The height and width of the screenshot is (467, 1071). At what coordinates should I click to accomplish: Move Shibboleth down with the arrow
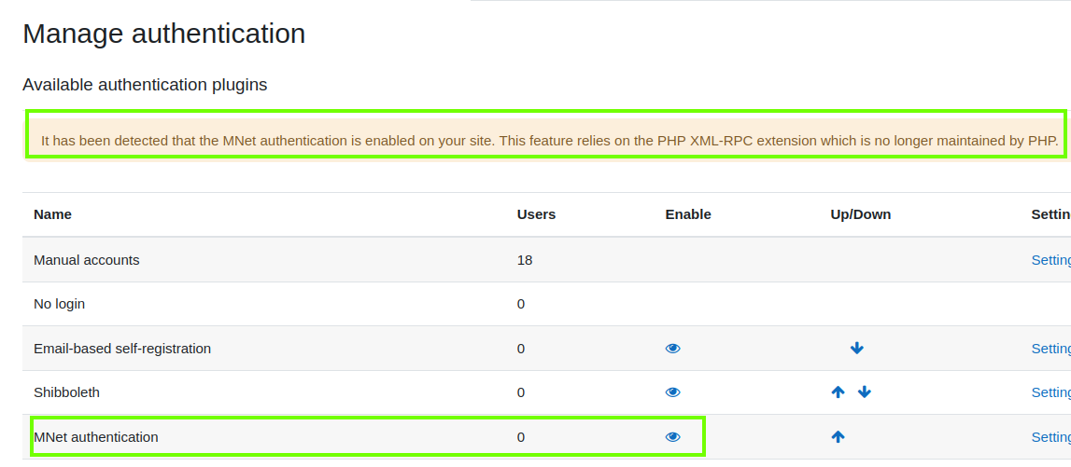(864, 392)
